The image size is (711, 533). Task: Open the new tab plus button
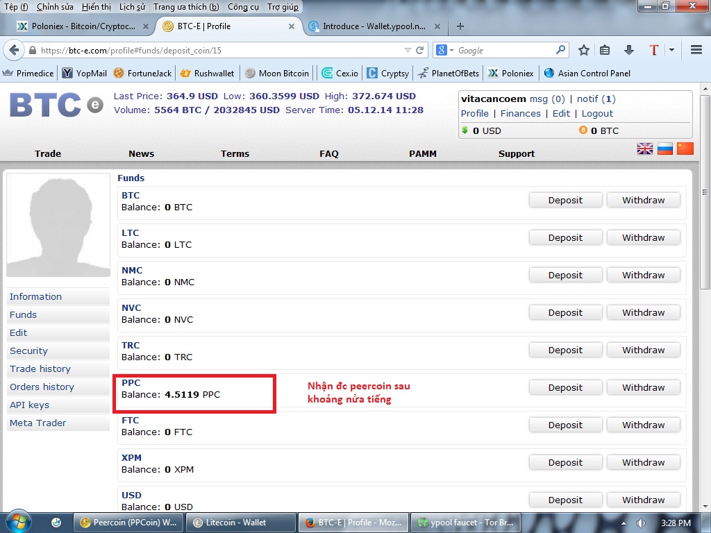460,26
